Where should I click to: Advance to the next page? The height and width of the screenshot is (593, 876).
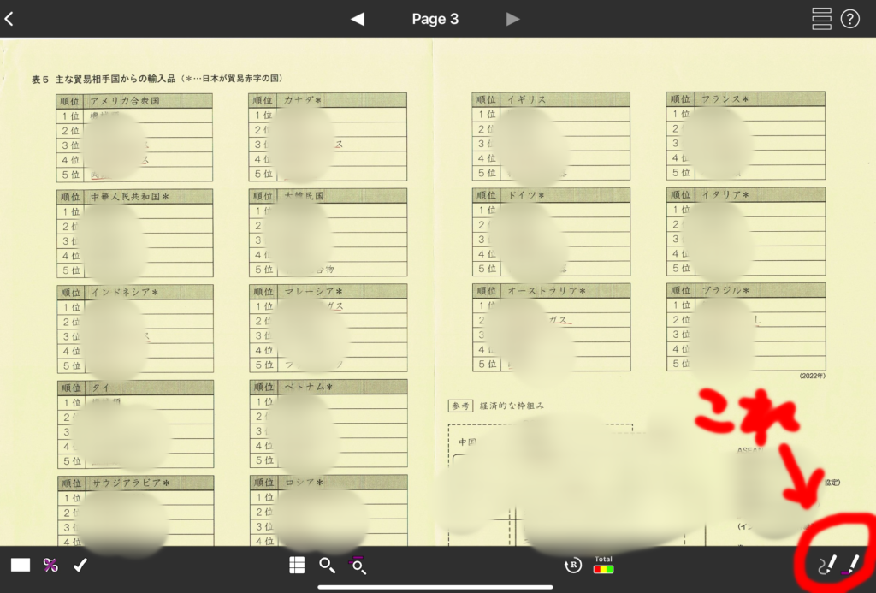coord(512,19)
